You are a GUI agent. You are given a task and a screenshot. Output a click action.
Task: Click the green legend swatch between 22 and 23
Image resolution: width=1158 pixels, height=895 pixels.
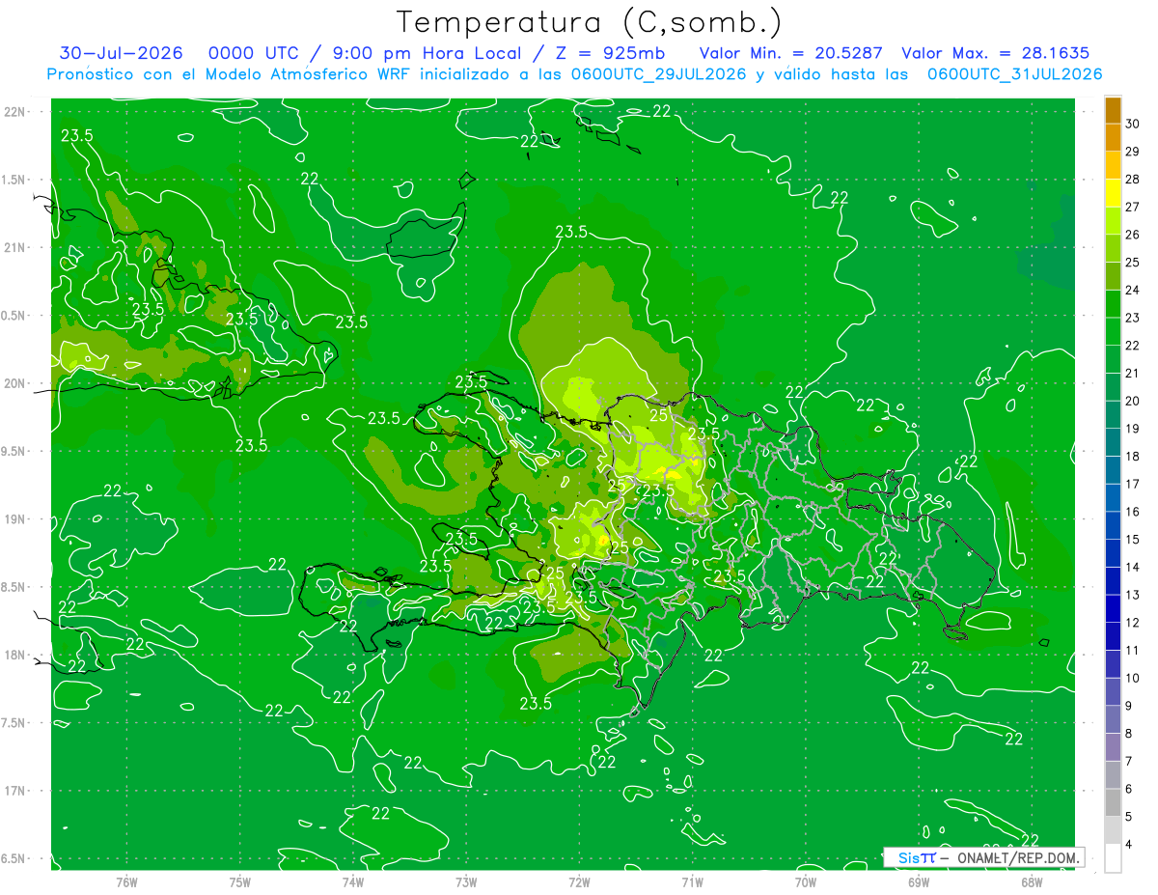(1113, 331)
